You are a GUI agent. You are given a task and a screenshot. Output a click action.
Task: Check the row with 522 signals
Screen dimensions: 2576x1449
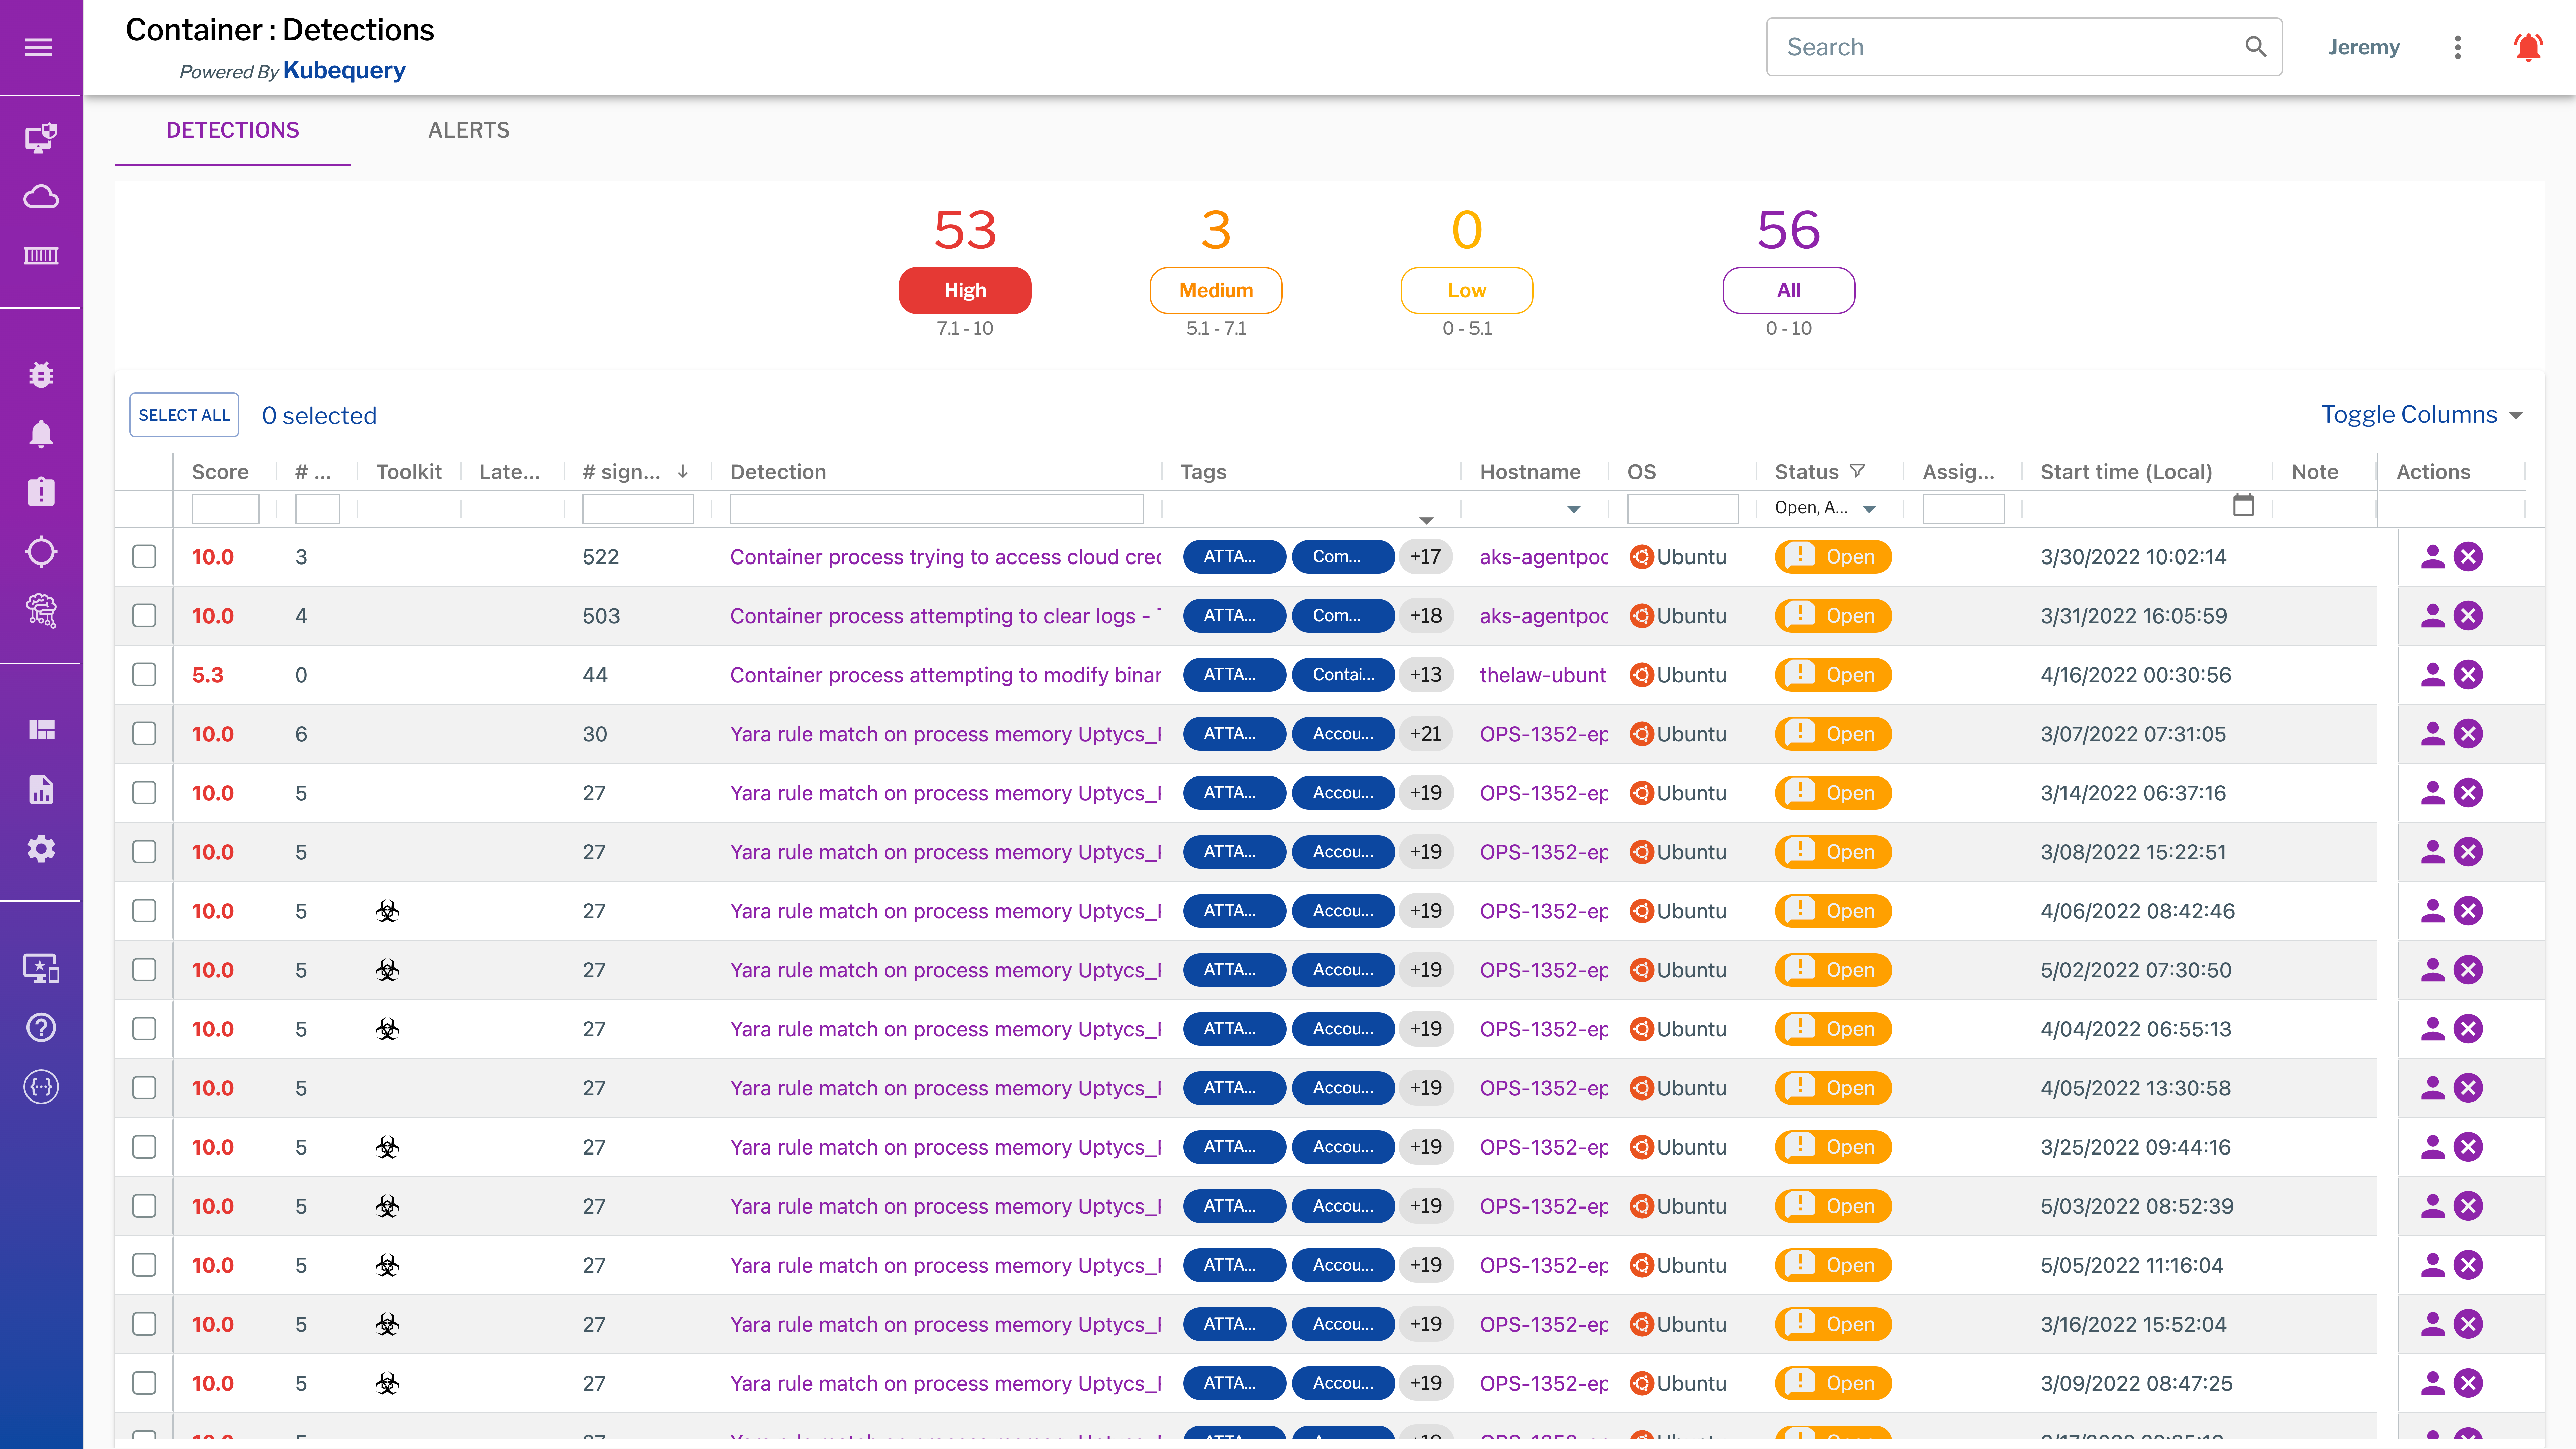coord(144,557)
